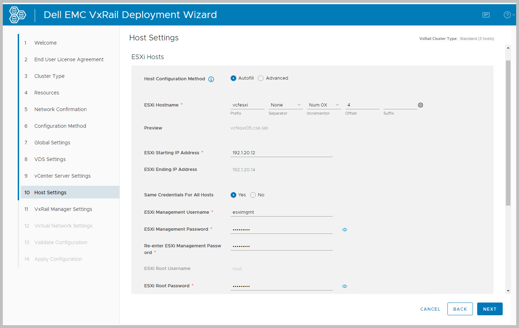Expand the Incrementor Num 0X dropdown

pos(323,105)
